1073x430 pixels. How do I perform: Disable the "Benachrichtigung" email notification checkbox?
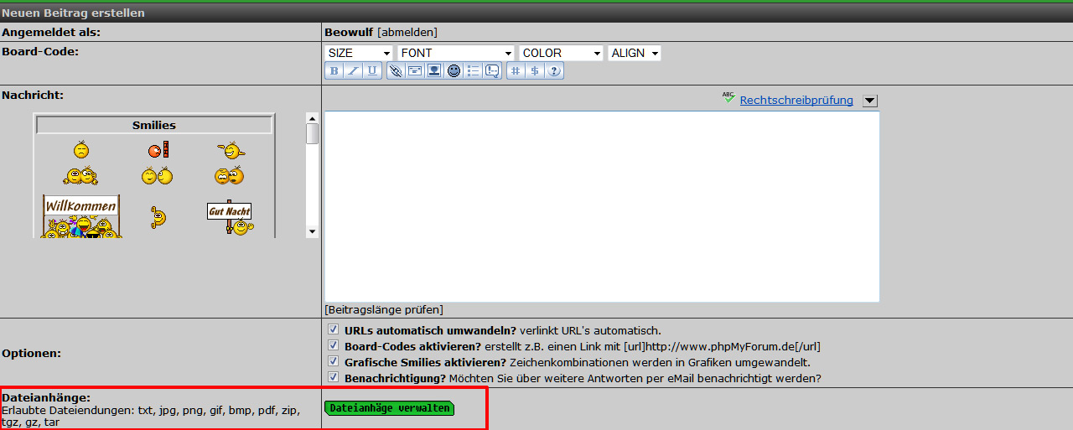tap(333, 377)
